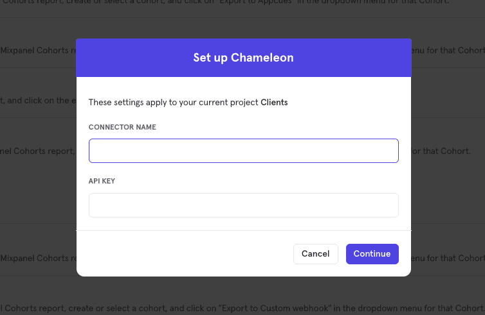Screen dimensions: 485x315
Task: Focus the API Key text box
Action: click(243, 205)
